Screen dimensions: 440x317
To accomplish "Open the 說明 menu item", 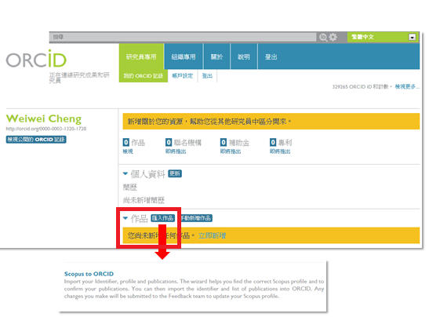I will point(244,56).
